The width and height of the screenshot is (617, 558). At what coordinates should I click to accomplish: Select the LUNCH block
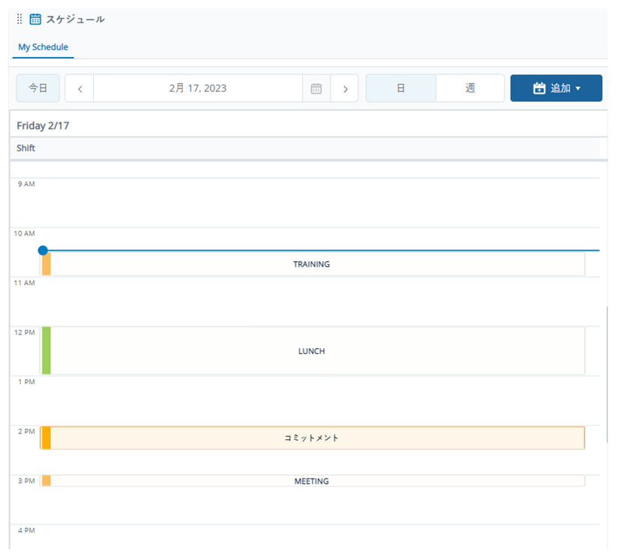pyautogui.click(x=313, y=350)
